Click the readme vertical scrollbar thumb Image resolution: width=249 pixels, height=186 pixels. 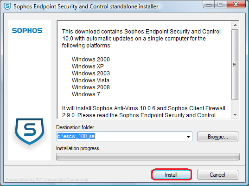tap(235, 65)
